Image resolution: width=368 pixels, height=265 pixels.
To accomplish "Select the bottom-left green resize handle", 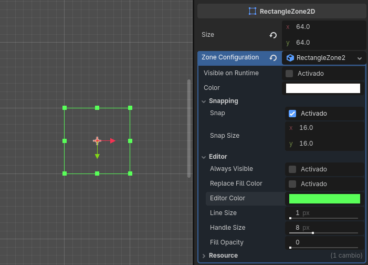I will pyautogui.click(x=65, y=174).
